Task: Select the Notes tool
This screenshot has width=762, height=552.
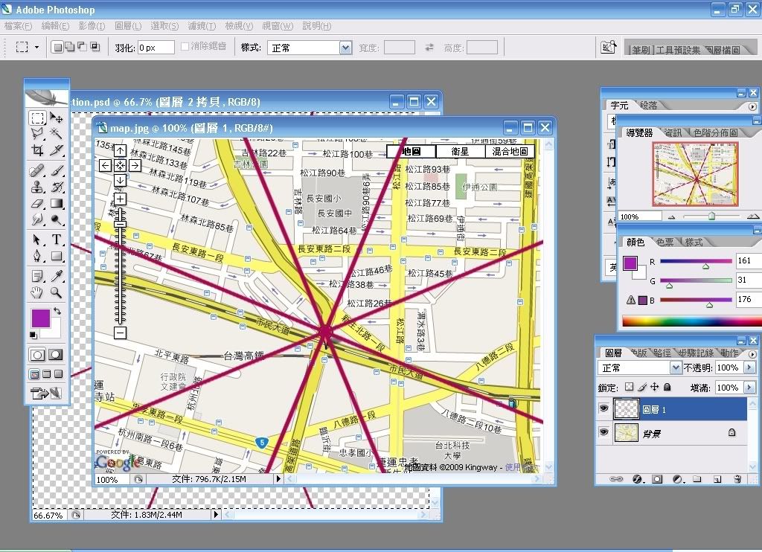Action: pos(37,276)
